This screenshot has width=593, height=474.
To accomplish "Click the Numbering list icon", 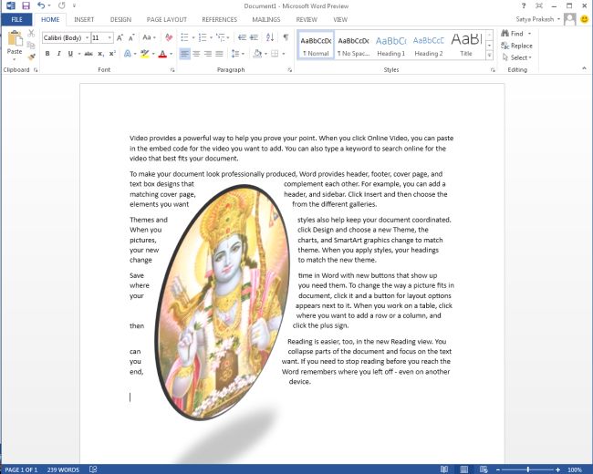I will pyautogui.click(x=203, y=37).
